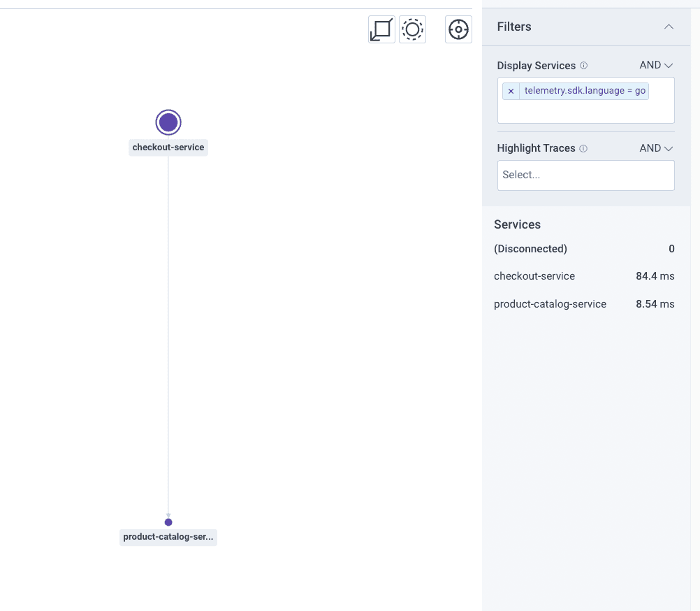
Task: Collapse the Filters panel
Action: [669, 27]
